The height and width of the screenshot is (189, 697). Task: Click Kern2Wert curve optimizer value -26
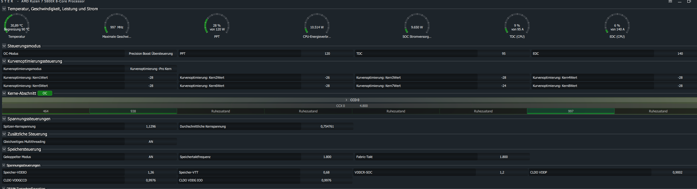pos(327,78)
